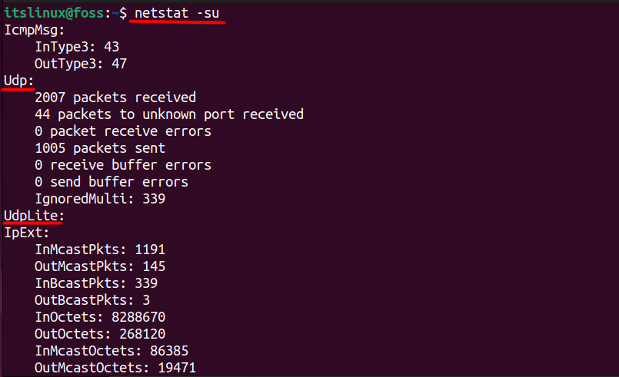The height and width of the screenshot is (377, 619).
Task: Click the IgnoredMulti: 339 line
Action: 100,199
